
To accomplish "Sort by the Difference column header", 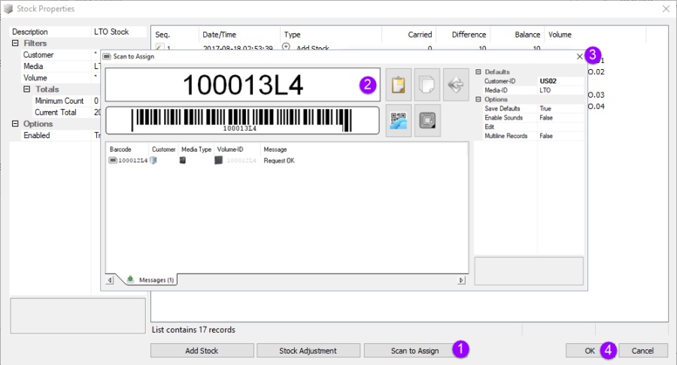I will click(463, 35).
